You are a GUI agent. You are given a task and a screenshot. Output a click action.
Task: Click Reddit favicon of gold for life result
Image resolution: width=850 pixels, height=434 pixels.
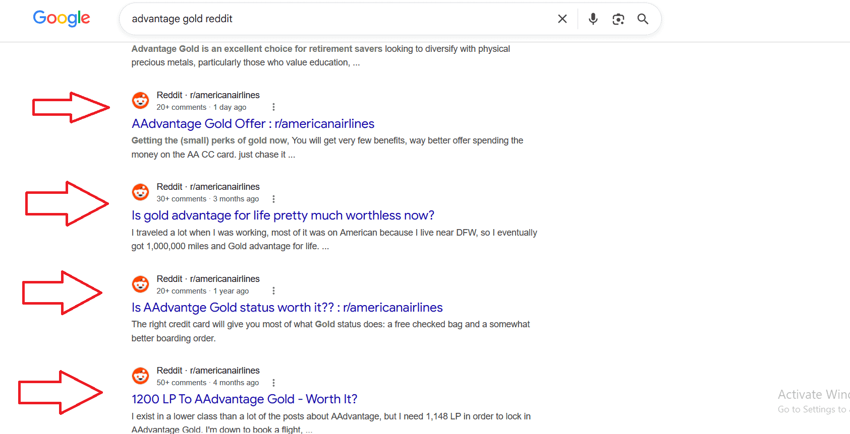coord(140,192)
